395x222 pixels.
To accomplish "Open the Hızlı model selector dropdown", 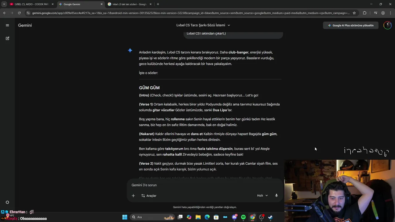I will coord(263,195).
